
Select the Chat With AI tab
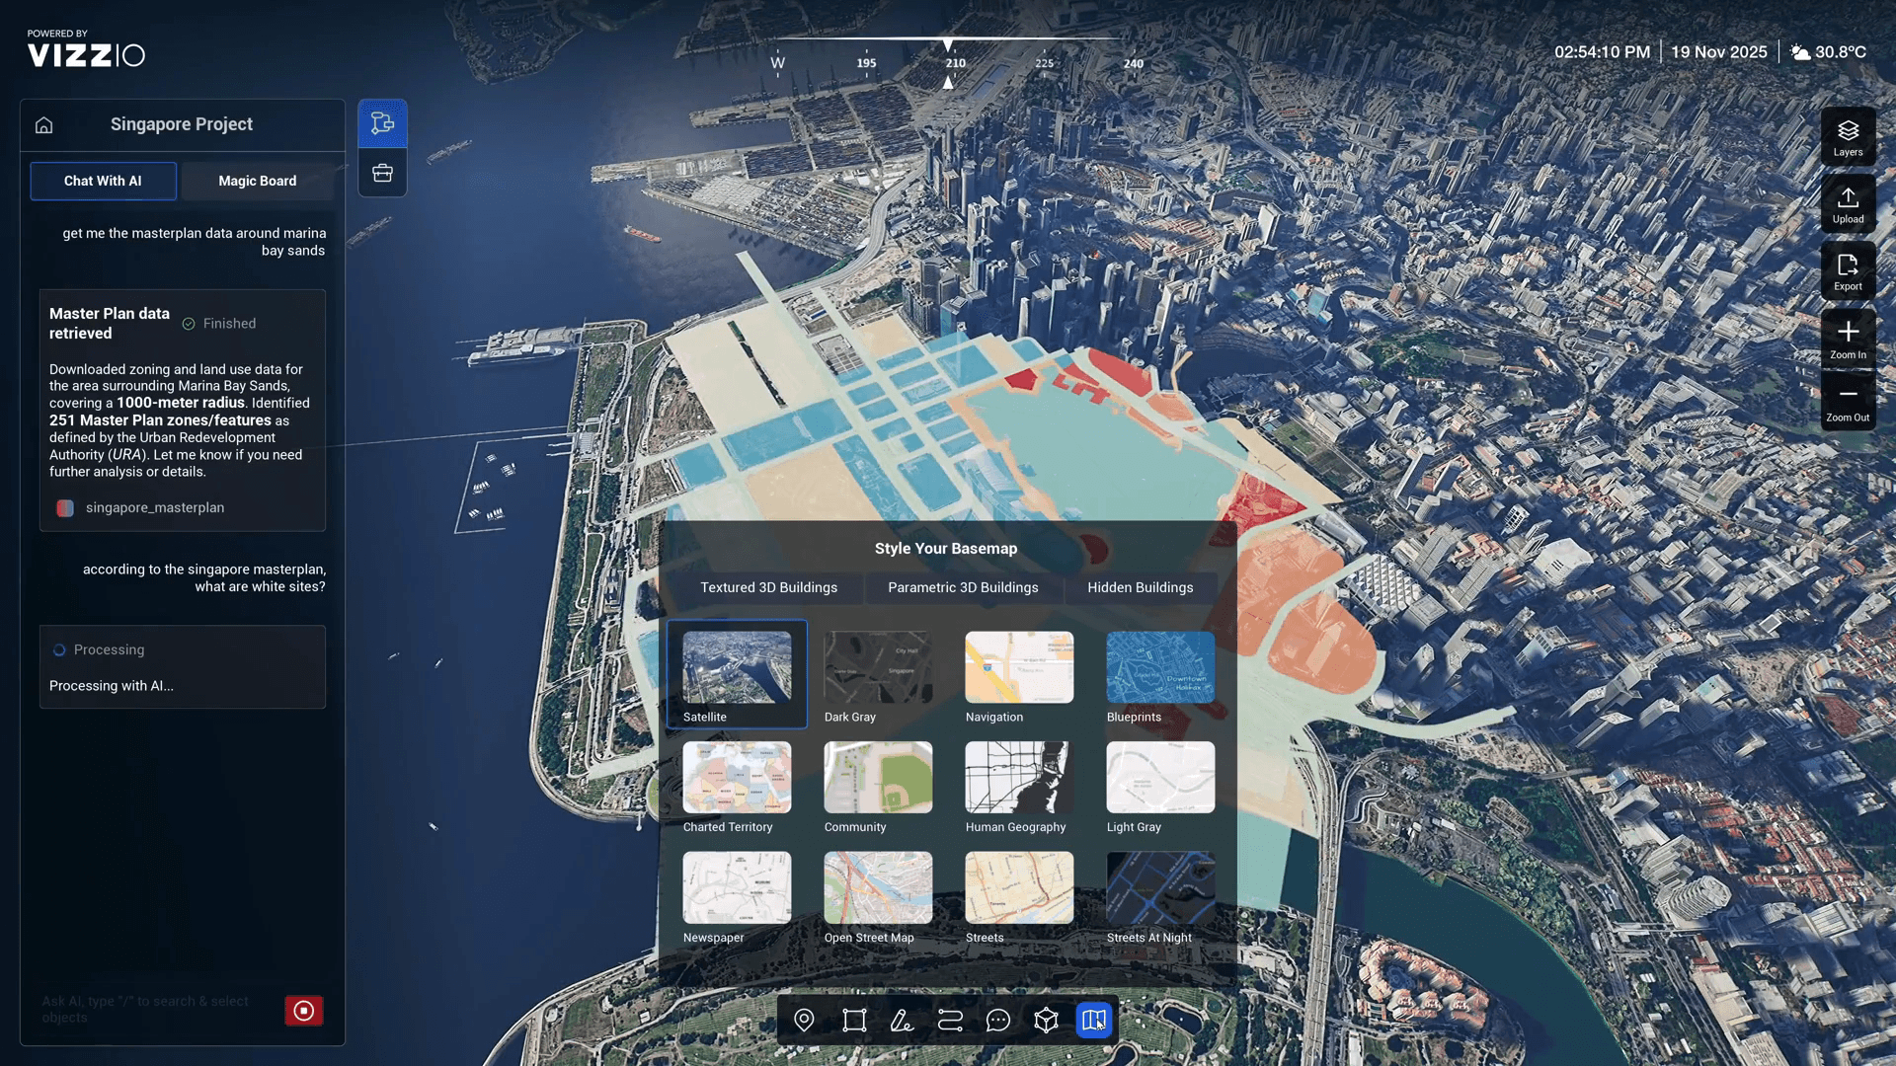pos(103,181)
